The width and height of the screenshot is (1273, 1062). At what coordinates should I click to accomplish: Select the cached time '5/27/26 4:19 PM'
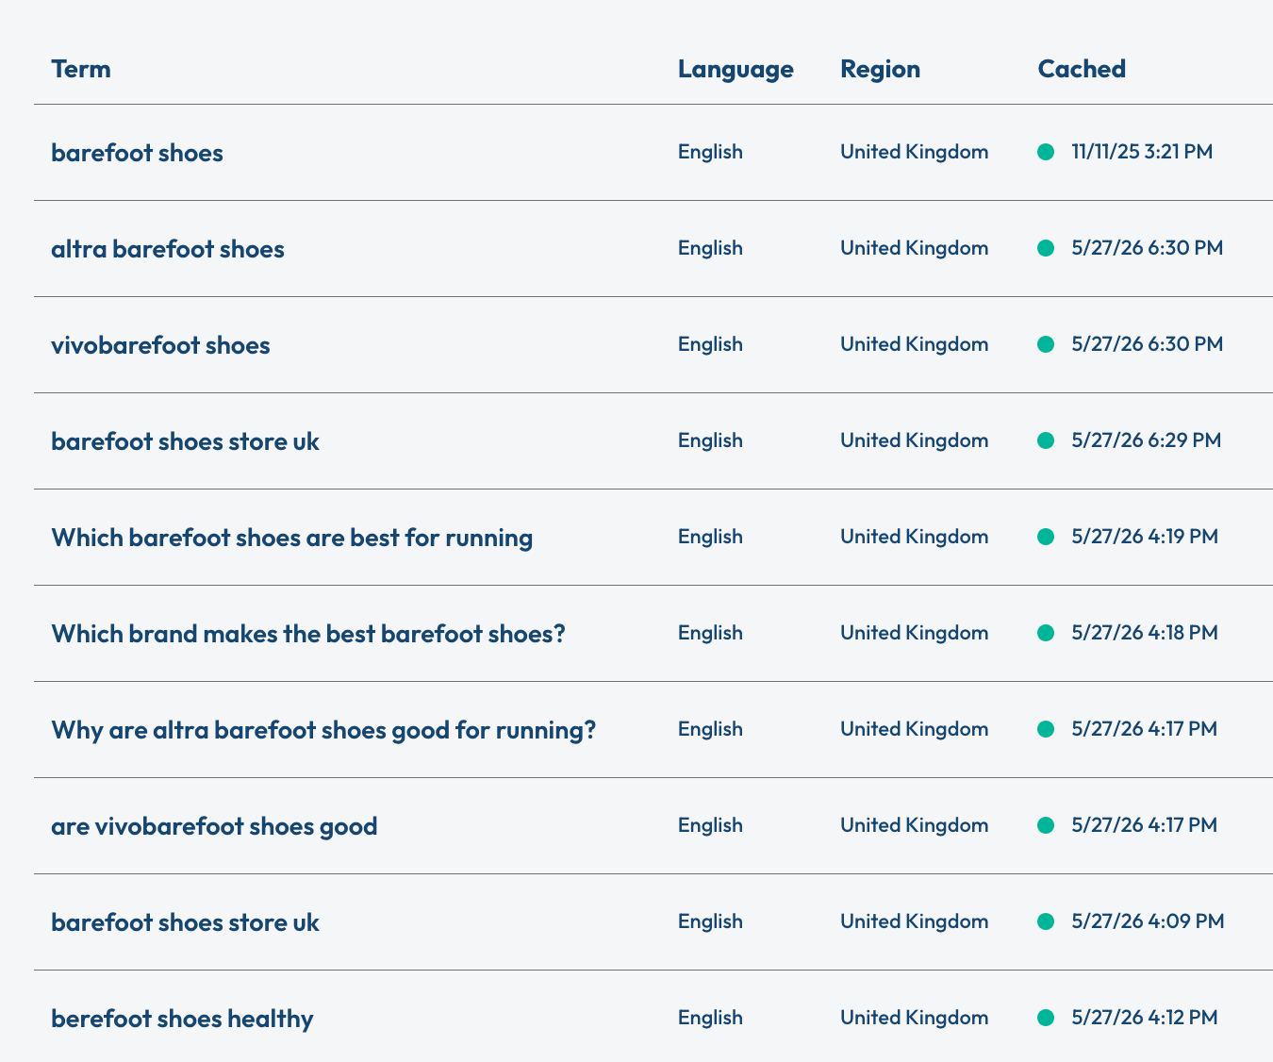click(x=1145, y=537)
